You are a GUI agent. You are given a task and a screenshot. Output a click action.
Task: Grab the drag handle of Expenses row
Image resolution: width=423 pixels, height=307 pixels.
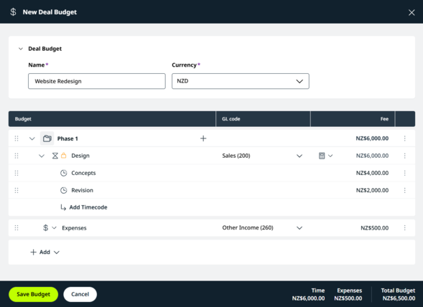tap(17, 228)
